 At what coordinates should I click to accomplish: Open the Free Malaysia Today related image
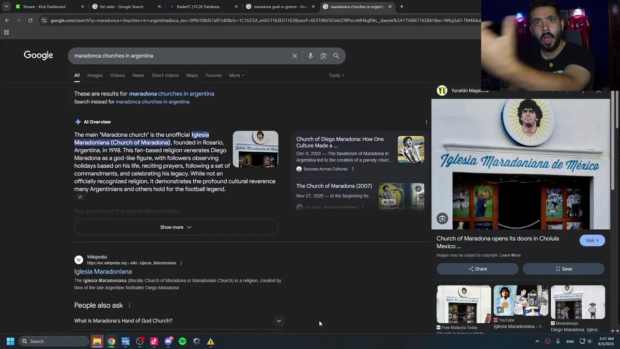(x=464, y=304)
